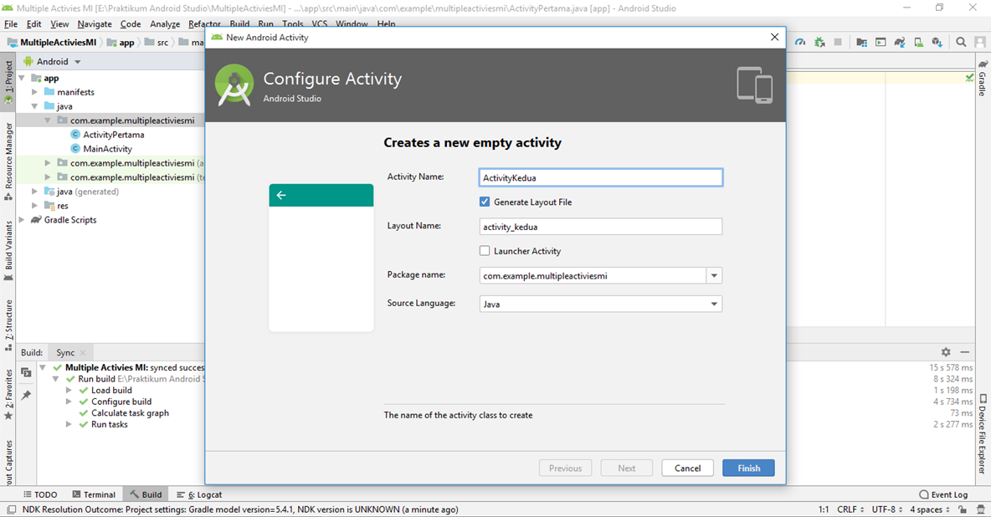The image size is (991, 517).
Task: Close the New Android Activity dialog
Action: point(774,38)
